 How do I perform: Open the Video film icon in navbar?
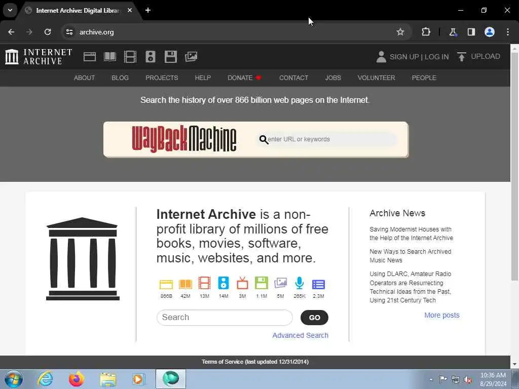(130, 57)
